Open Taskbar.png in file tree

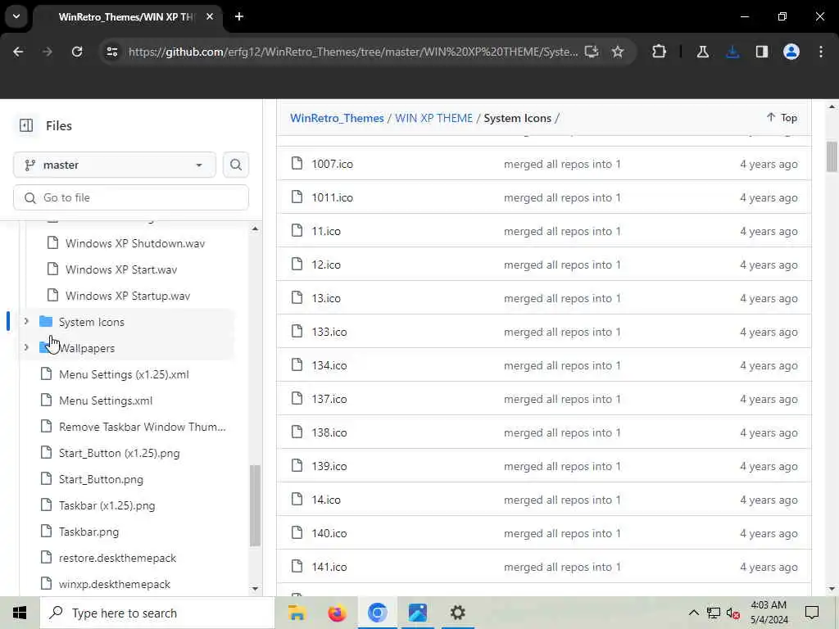coord(88,532)
